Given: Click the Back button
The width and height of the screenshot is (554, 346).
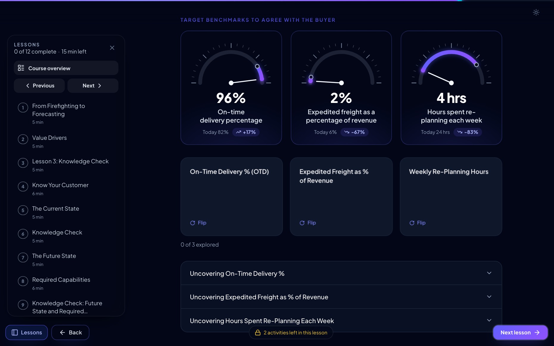Looking at the screenshot, I should coord(70,332).
